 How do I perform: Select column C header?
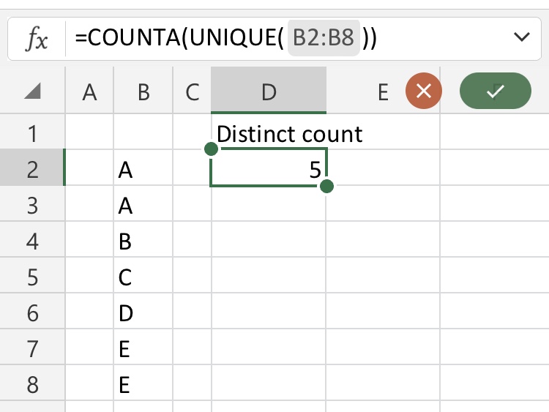tap(193, 92)
